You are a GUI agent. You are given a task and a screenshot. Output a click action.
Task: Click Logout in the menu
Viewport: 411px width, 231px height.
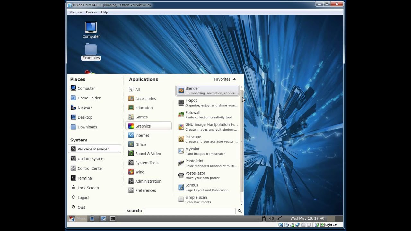pos(94,198)
